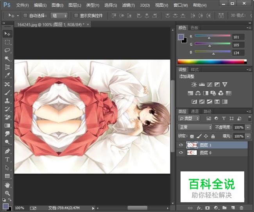Select the Dodge tool
254x212 pixels.
click(7, 142)
